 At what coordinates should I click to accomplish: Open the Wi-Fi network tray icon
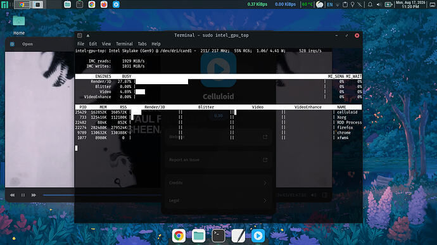pyautogui.click(x=338, y=4)
